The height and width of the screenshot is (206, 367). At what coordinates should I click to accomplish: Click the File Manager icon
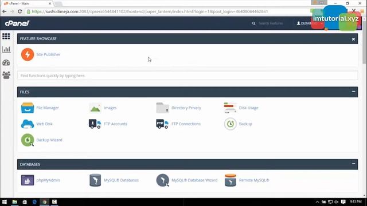28,108
